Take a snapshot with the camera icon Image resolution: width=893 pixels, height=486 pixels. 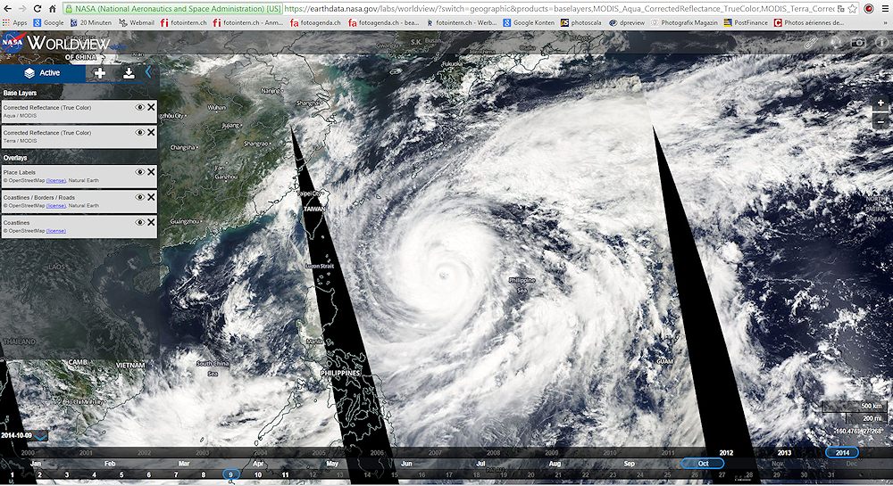[x=858, y=42]
